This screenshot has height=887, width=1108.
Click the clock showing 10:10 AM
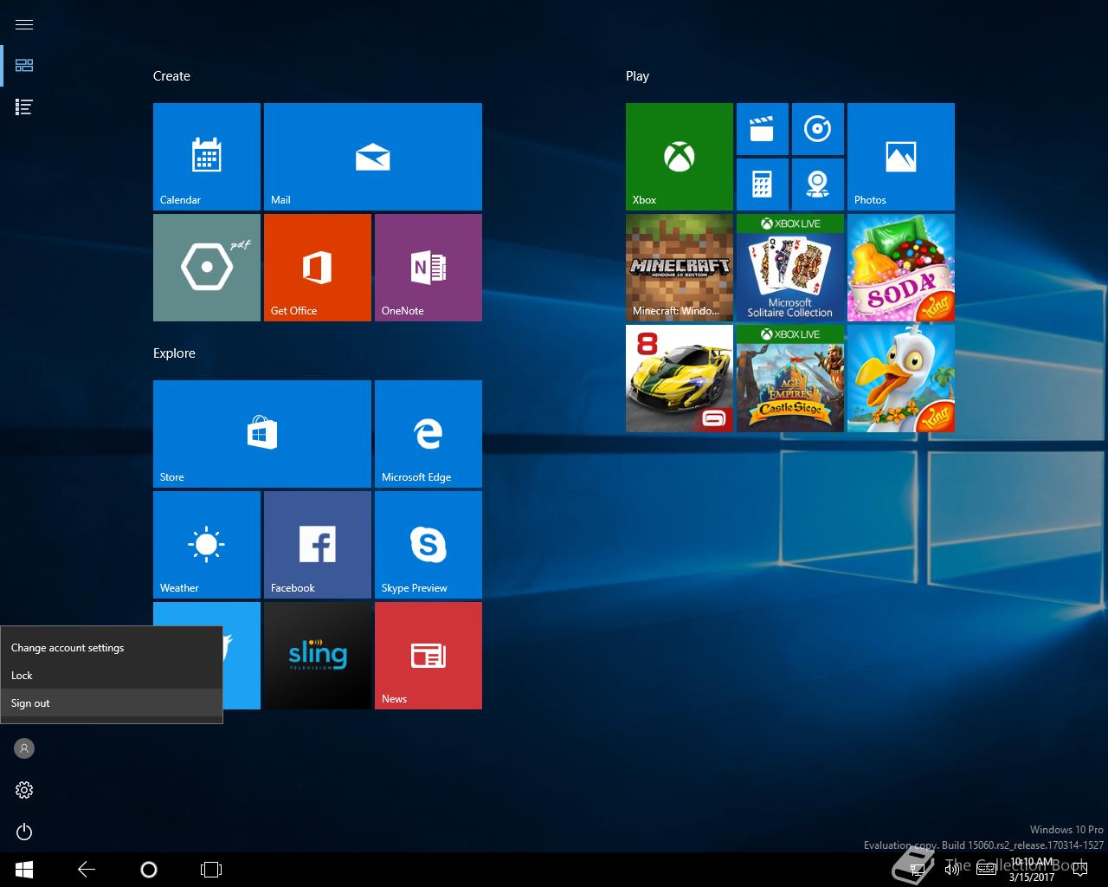click(1032, 870)
